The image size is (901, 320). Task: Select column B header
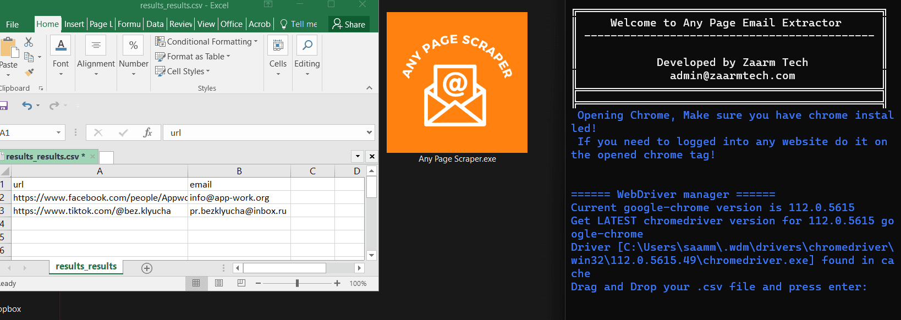pos(239,171)
